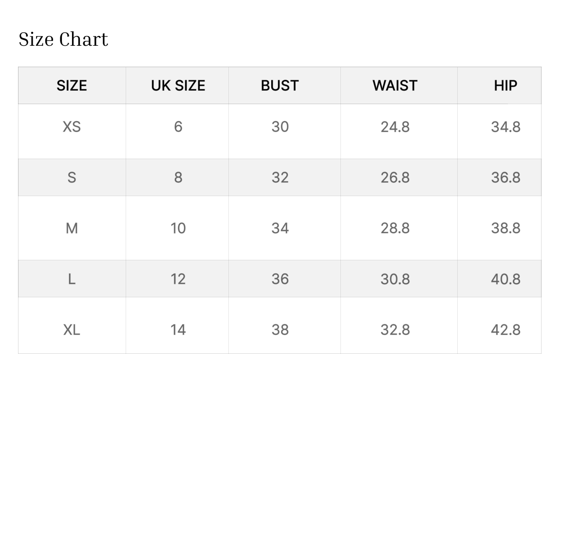Select bust value 36 cell
Screen dimensions: 562x546
click(x=280, y=279)
